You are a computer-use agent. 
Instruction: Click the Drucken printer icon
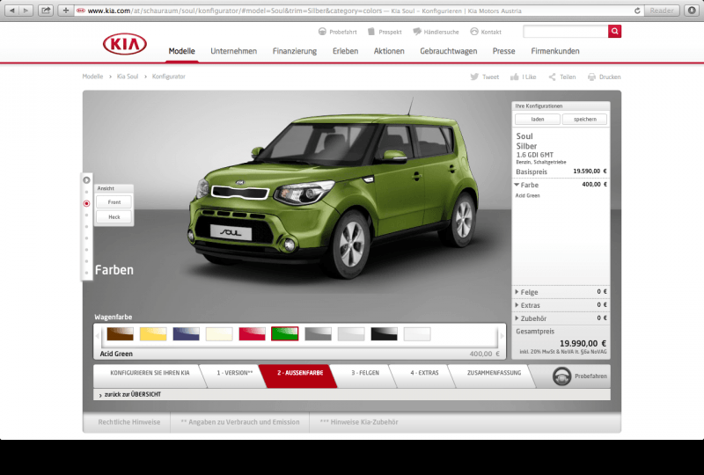click(591, 77)
